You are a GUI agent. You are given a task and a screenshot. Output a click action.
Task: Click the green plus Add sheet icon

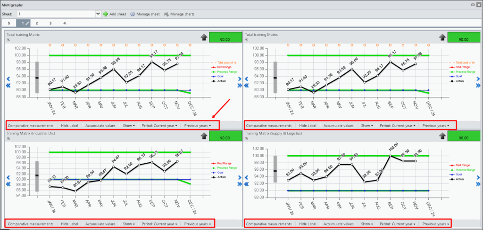[106, 14]
